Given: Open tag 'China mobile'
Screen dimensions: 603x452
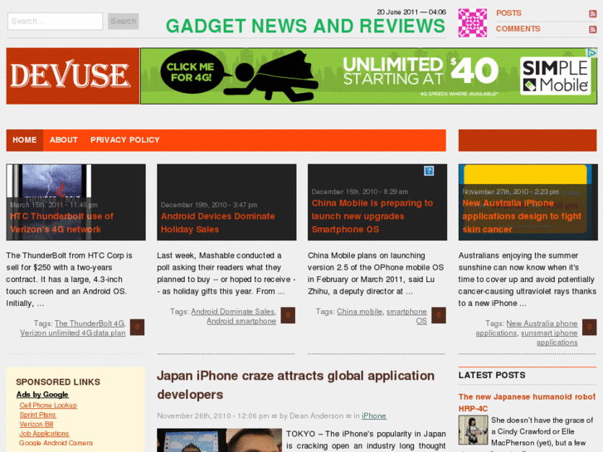Looking at the screenshot, I should [x=360, y=312].
